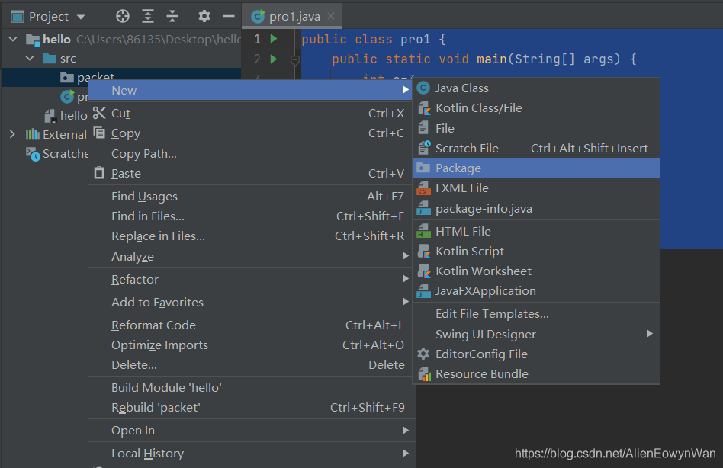
Task: Expand the External Libraries node
Action: click(x=12, y=134)
